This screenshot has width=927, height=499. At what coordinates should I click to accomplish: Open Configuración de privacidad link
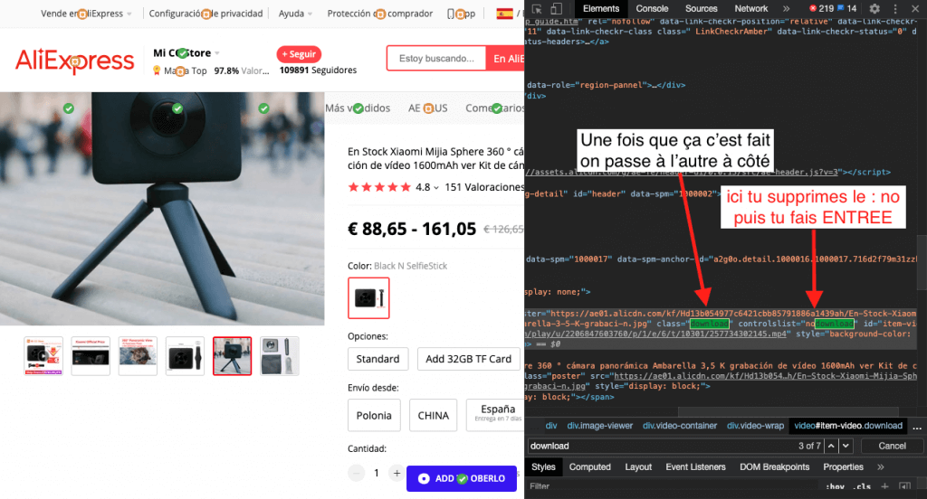(205, 13)
